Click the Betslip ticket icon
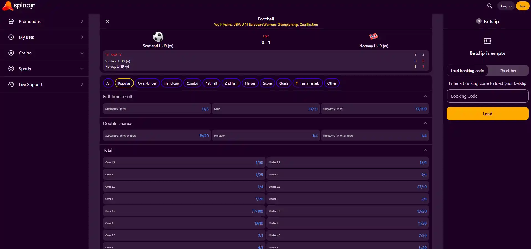This screenshot has width=531, height=249. (487, 41)
